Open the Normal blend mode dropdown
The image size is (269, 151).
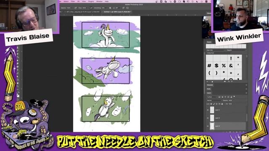(x=214, y=101)
